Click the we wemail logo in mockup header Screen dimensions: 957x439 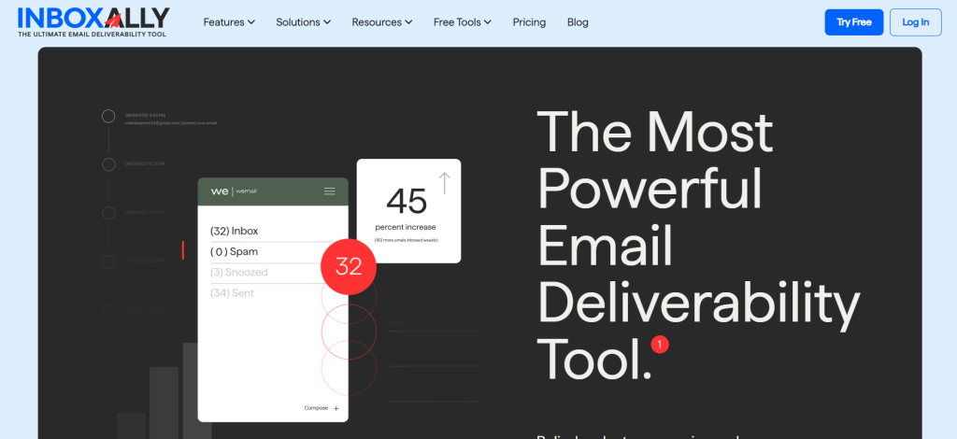point(234,191)
